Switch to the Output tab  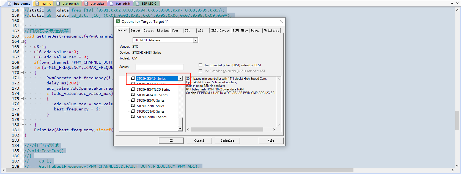pos(149,30)
